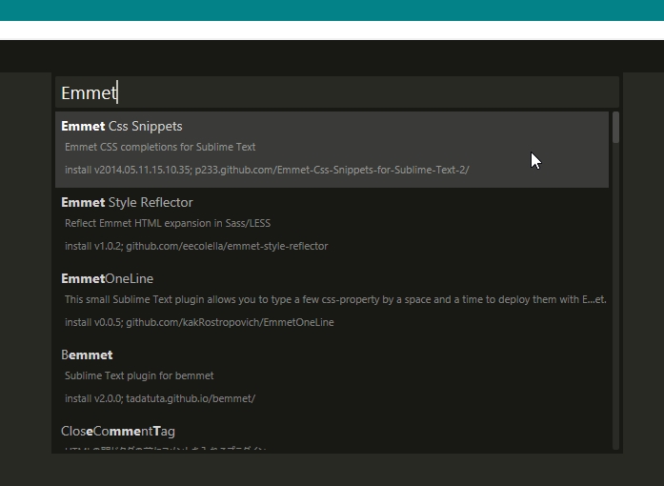The width and height of the screenshot is (664, 486).
Task: Click the search field containing "Emmet"
Action: coord(333,92)
